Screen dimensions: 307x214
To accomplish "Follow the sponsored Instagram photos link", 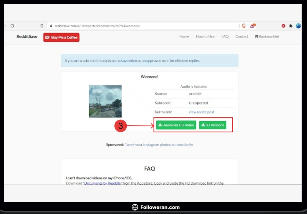I will (159, 144).
